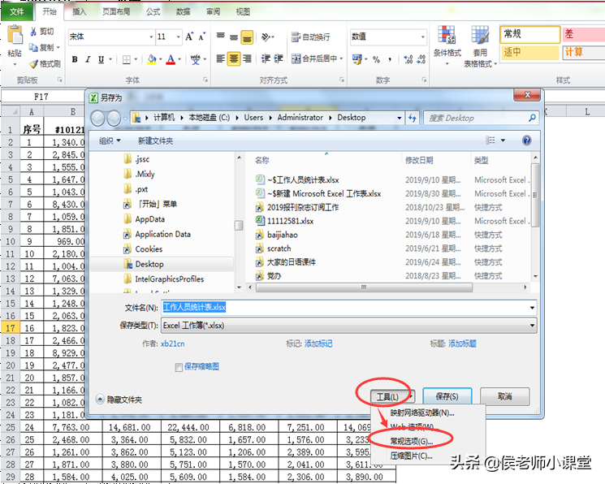Decrease decimal places

[x=421, y=59]
